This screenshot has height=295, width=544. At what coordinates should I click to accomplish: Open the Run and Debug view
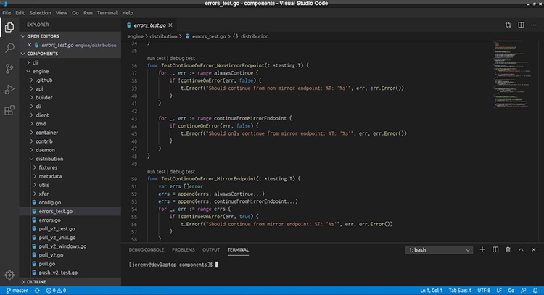pos(10,90)
